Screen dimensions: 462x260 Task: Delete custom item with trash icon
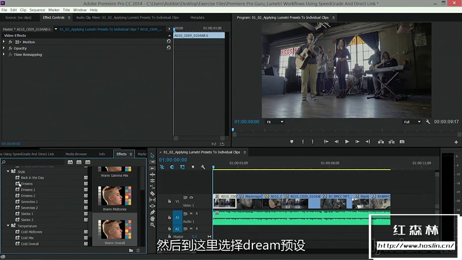138,250
